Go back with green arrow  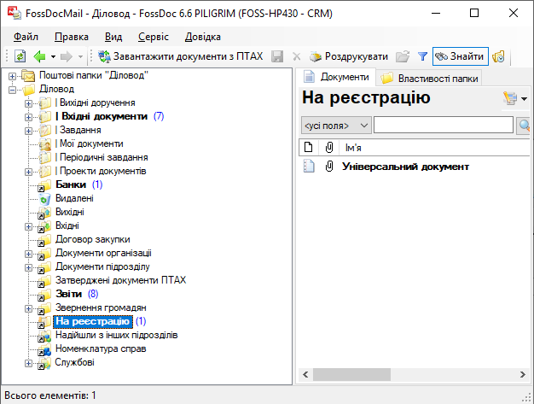pyautogui.click(x=40, y=56)
